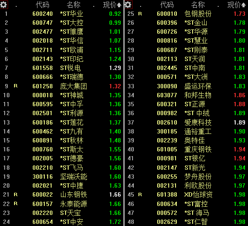Screen dimensions: 248x226
Task: Click the R marker beside 永泰能源
Action: [16, 203]
